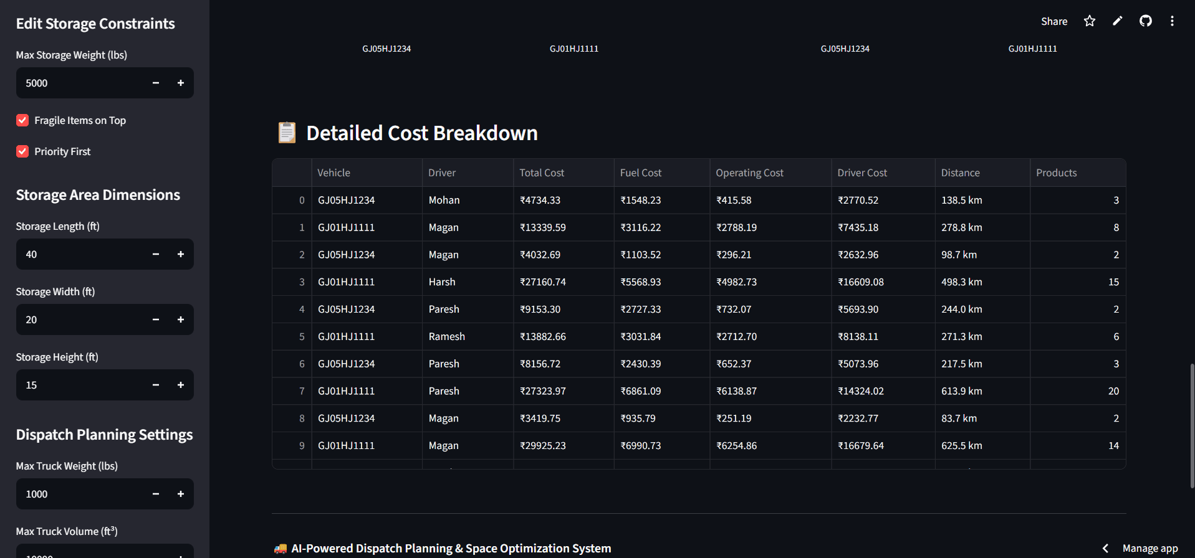Select distance cell '83.7 km'
Screen dimensions: 1195x558
pos(982,418)
